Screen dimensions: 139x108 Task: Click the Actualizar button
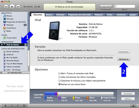(124, 52)
